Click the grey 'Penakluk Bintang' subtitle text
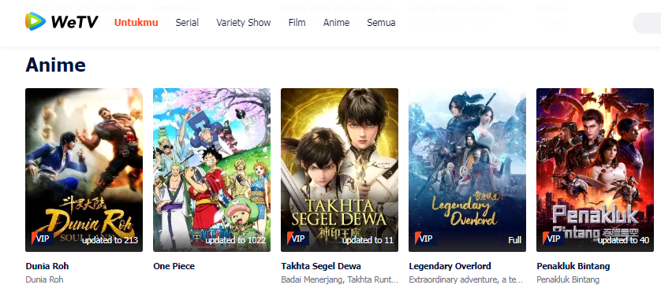 tap(568, 279)
